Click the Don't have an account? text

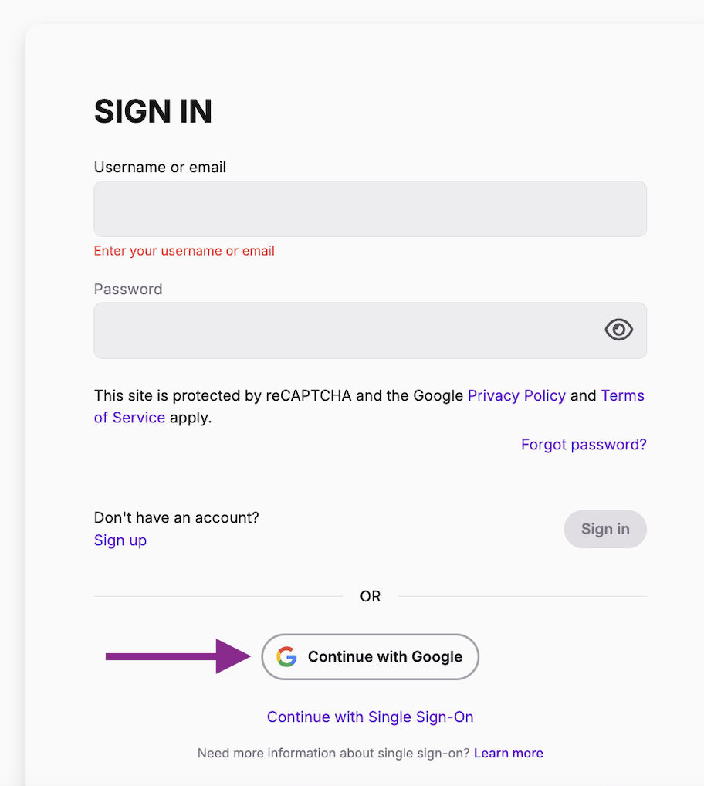[x=176, y=517]
